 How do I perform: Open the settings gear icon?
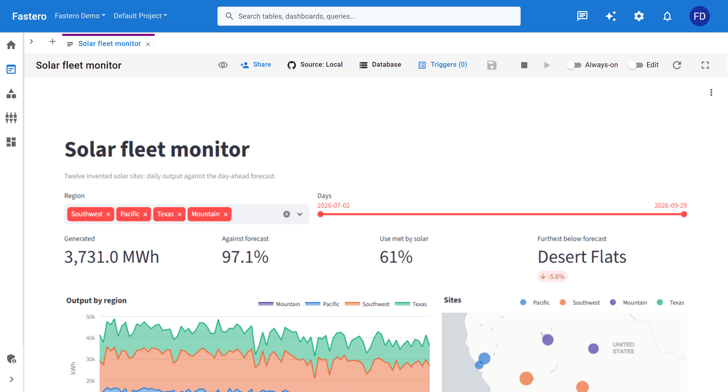coord(639,16)
